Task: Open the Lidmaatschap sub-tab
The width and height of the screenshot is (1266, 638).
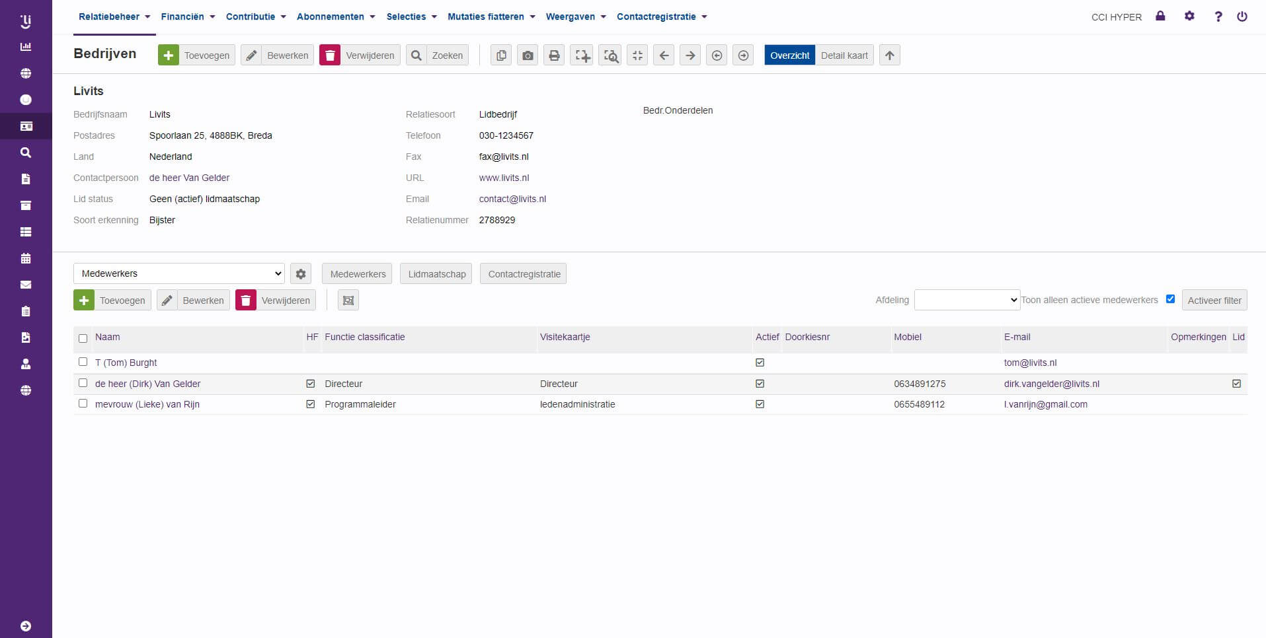Action: point(436,274)
